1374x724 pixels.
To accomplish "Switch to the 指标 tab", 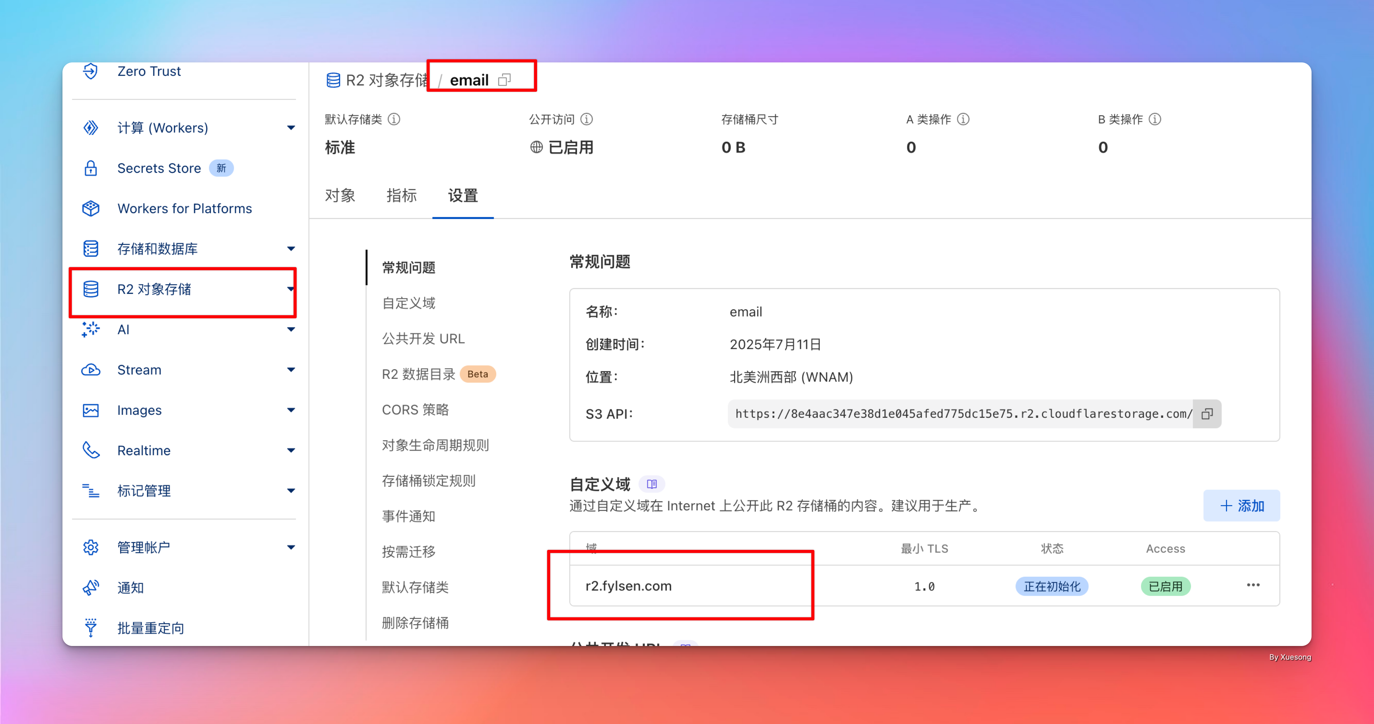I will click(x=402, y=196).
